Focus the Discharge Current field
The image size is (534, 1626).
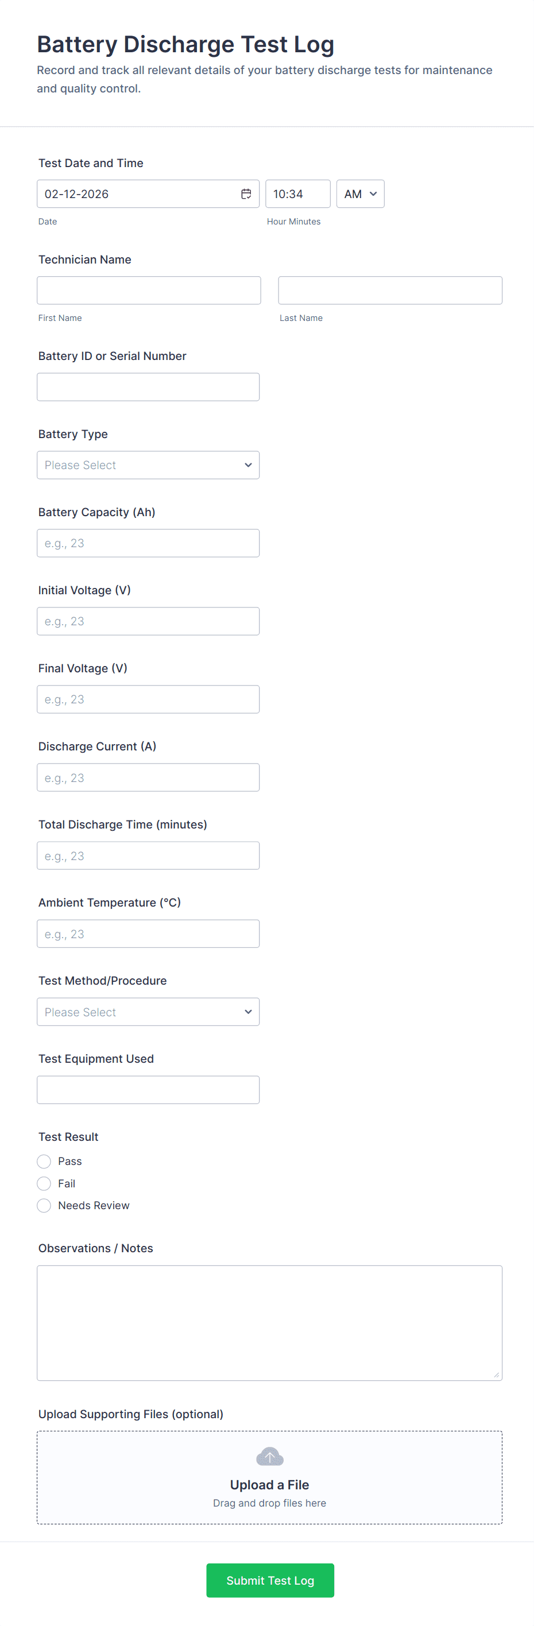point(148,777)
